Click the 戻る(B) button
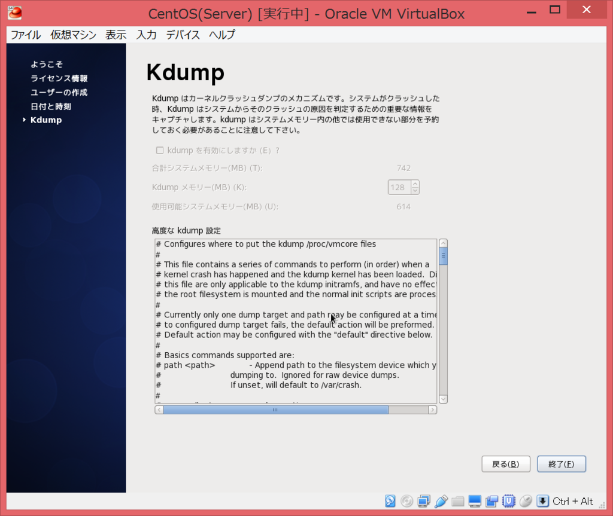 505,464
